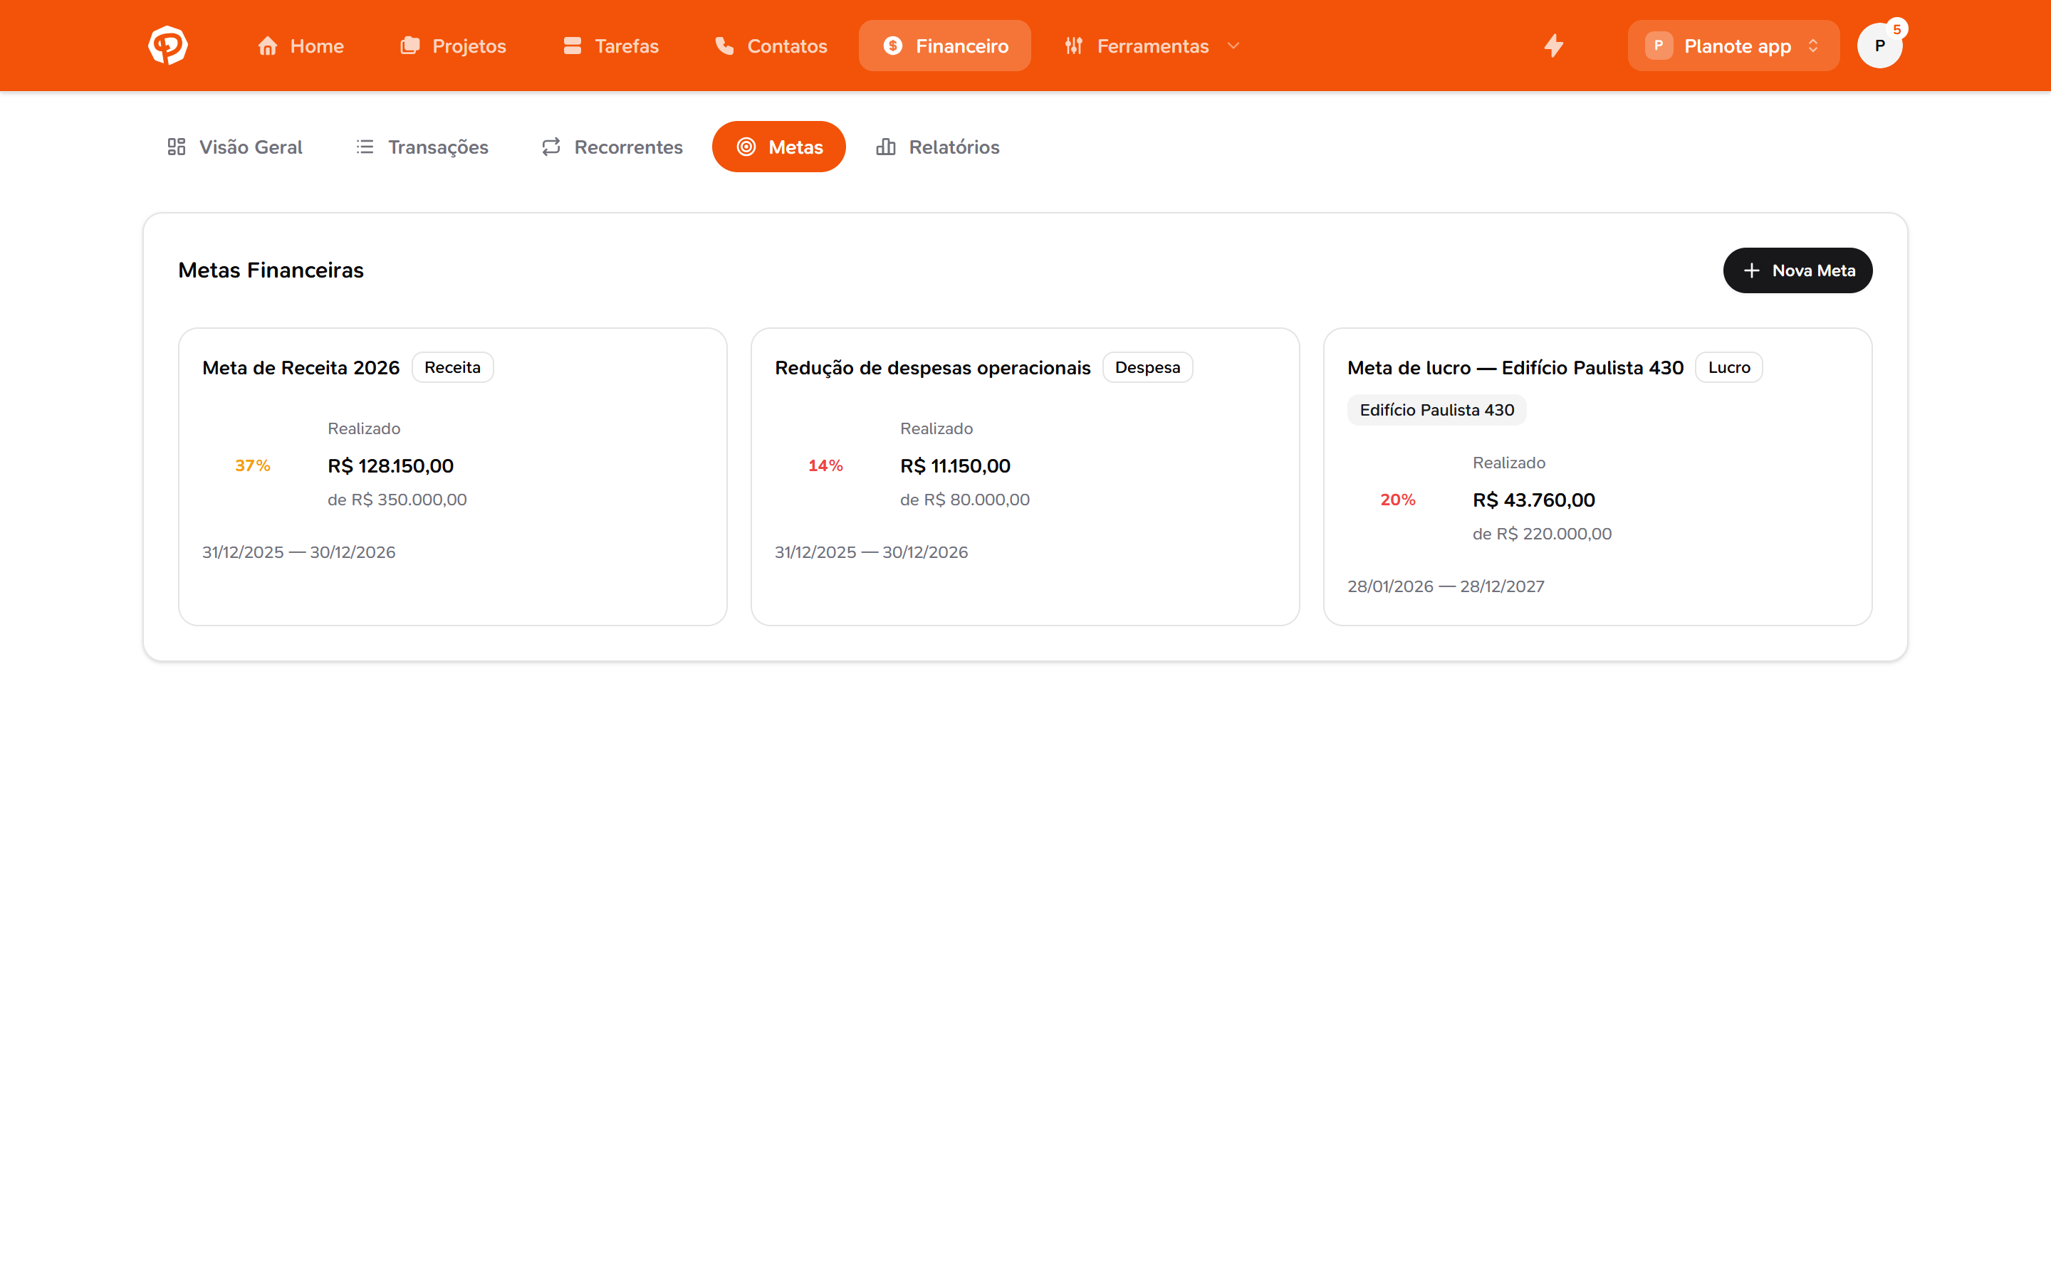
Task: Click the target text de R$ 350.000,00
Action: pos(397,500)
